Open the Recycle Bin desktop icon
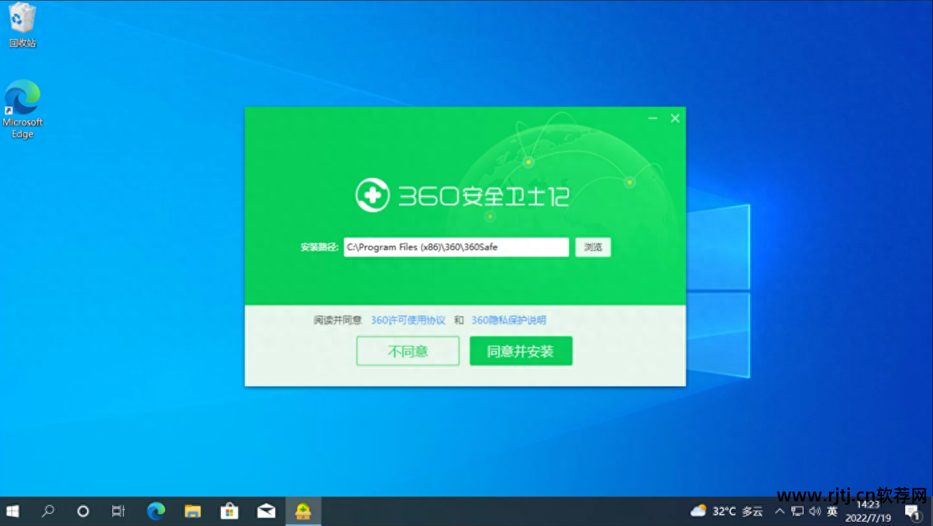933x526 pixels. coord(22,25)
